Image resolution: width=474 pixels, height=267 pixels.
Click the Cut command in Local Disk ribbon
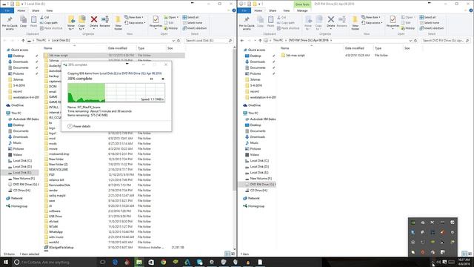pos(44,18)
